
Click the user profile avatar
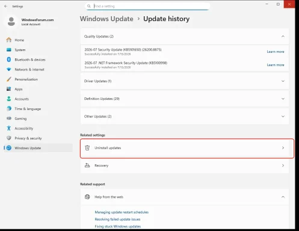(11, 22)
